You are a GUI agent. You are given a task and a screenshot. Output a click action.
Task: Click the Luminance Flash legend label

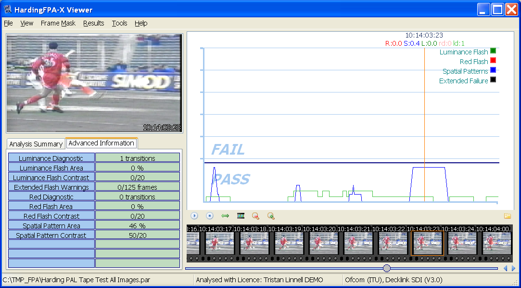(x=464, y=52)
